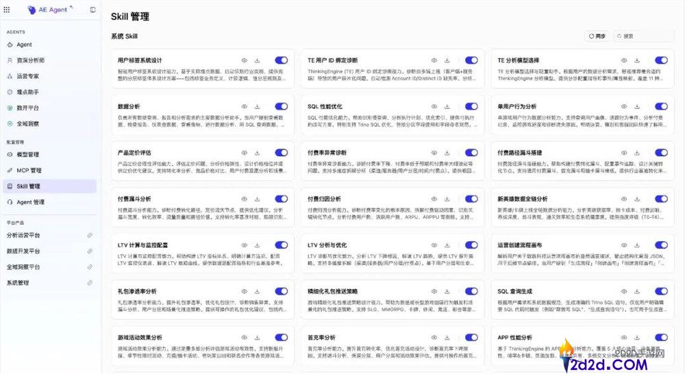The image size is (685, 374).
Task: Preview 新英雄数据全链分析 with eye icon
Action: pos(624,199)
